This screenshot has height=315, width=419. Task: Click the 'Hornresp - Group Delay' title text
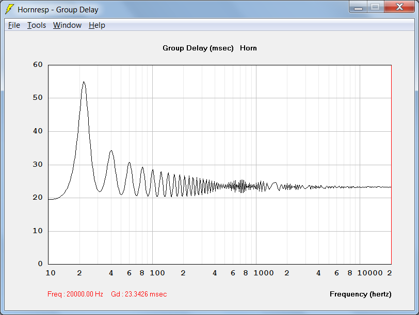(58, 10)
